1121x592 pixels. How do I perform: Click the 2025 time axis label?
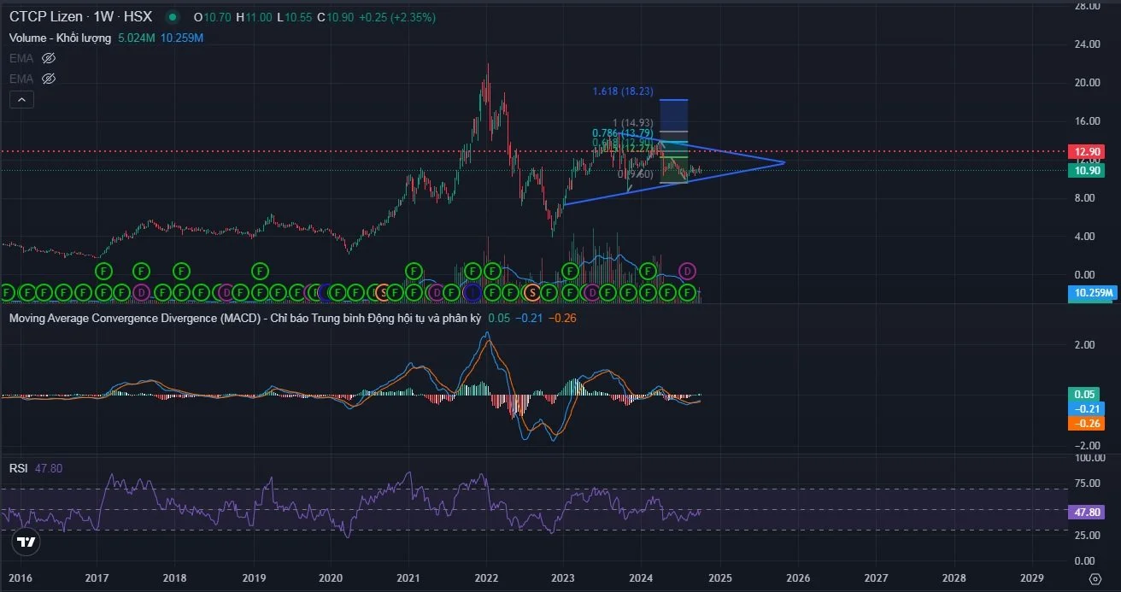[719, 578]
